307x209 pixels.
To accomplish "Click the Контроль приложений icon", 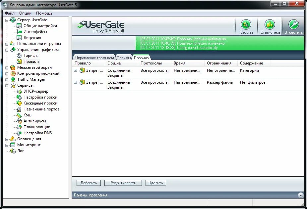I will 13,73.
